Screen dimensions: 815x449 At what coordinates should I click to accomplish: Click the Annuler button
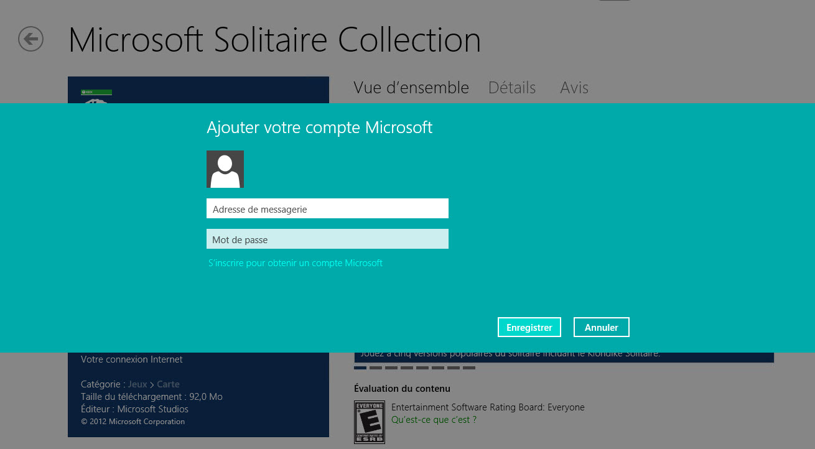(602, 327)
